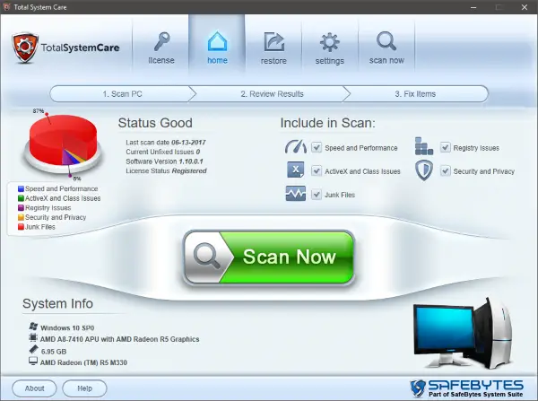This screenshot has height=401, width=538.
Task: Open the Help button
Action: click(84, 388)
